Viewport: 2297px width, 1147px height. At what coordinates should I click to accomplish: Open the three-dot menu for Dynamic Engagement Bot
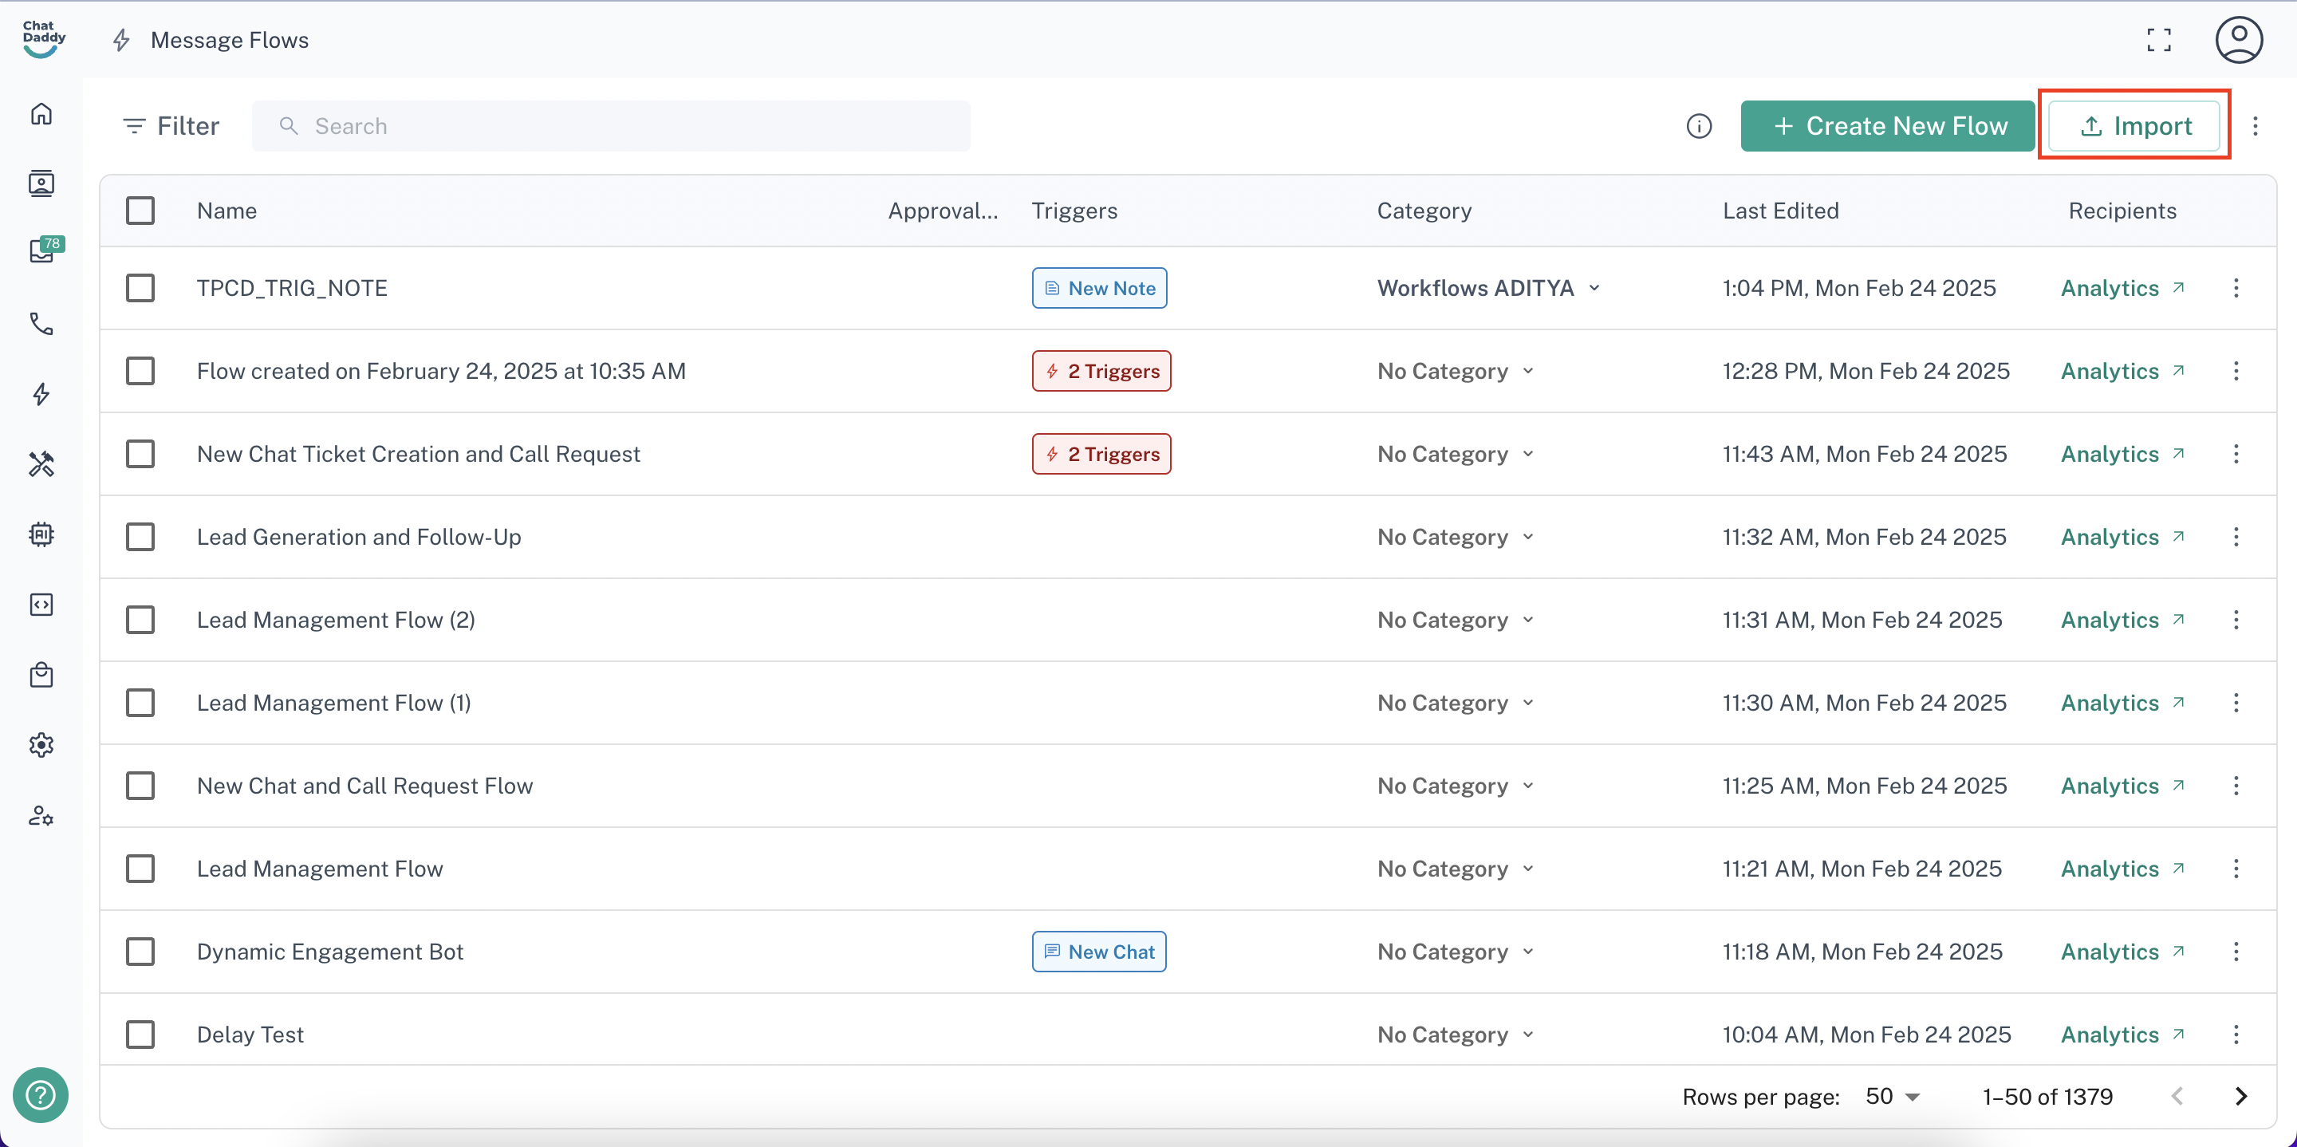coord(2236,951)
